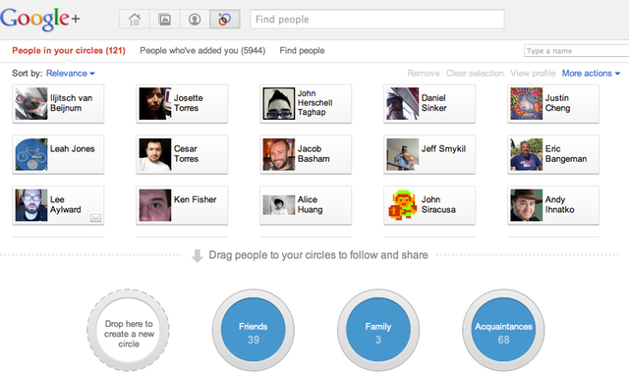Click the name text Andy Ihnatko
The width and height of the screenshot is (629, 377).
pyautogui.click(x=559, y=205)
